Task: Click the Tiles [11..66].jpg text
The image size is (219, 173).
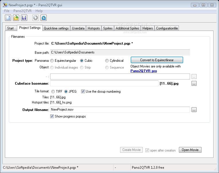Action: pyautogui.click(x=58, y=97)
